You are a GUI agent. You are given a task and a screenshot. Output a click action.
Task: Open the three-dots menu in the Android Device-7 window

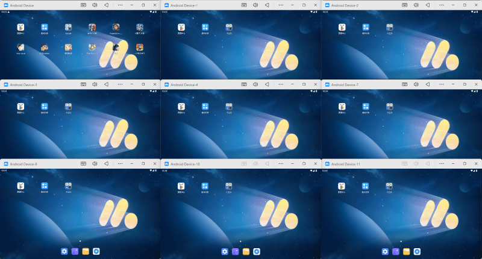point(442,84)
